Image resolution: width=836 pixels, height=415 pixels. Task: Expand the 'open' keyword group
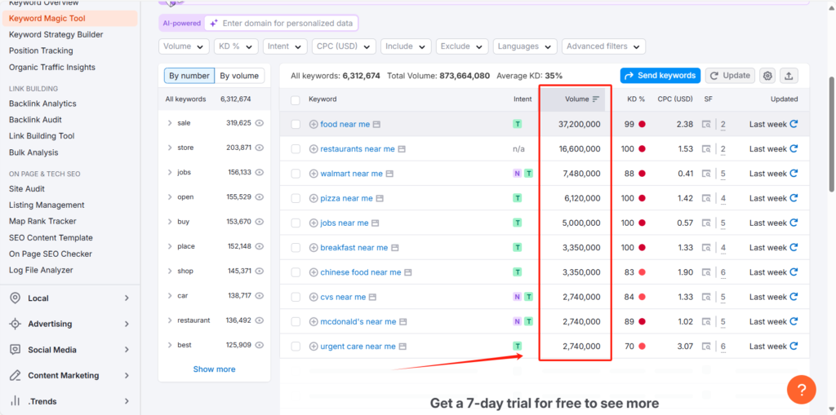click(x=170, y=197)
